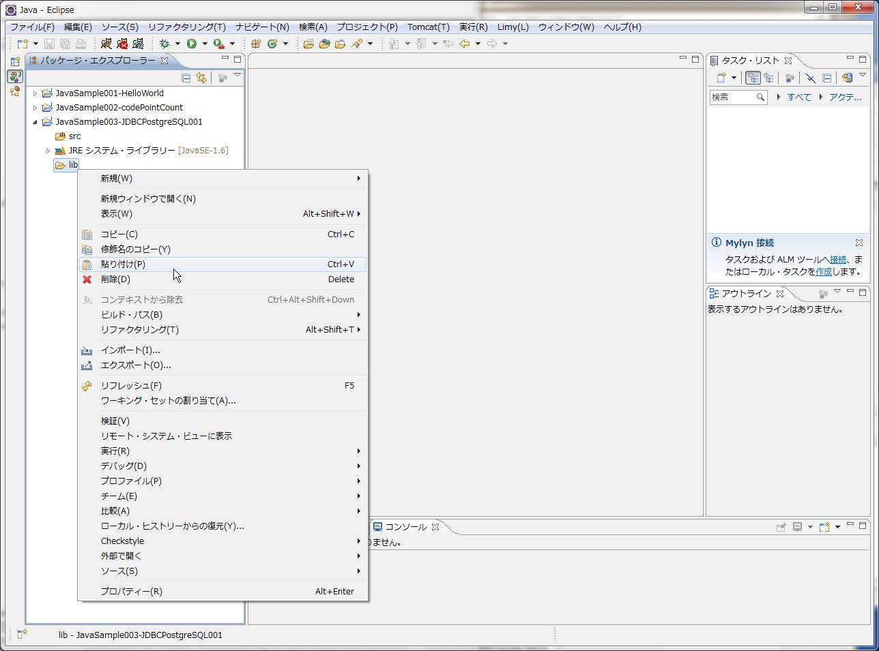Viewport: 879px width, 651px height.
Task: Toggle Link with Editor in Package Explorer
Action: (201, 78)
